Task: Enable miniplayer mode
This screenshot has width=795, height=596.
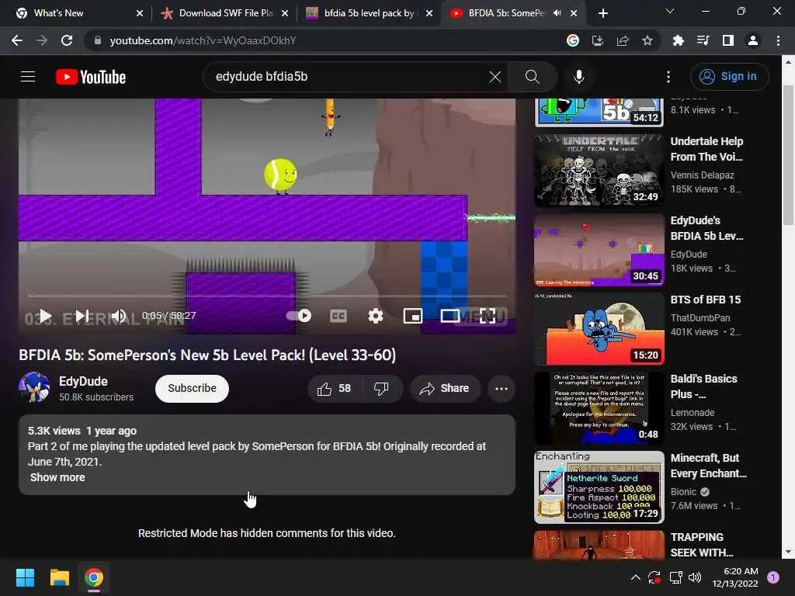Action: pyautogui.click(x=413, y=316)
